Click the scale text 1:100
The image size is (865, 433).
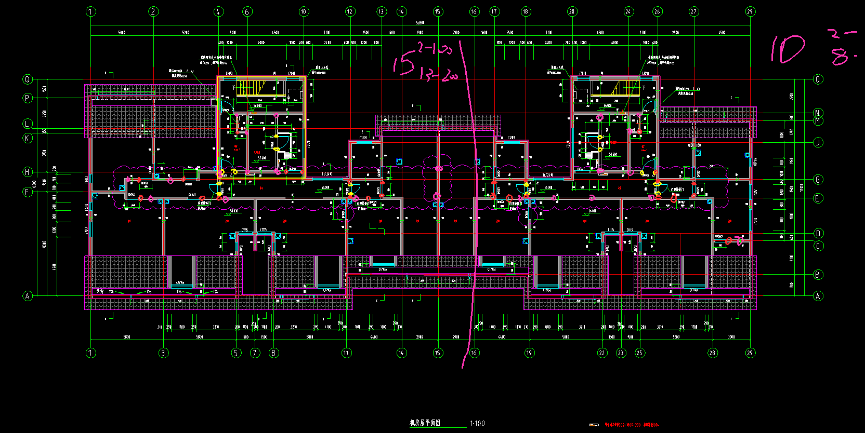click(477, 423)
